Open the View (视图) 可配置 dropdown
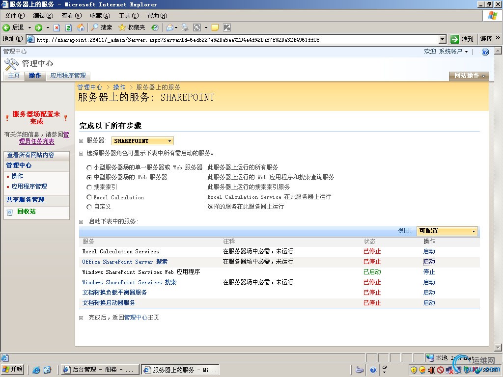This screenshot has width=503, height=377. click(x=447, y=231)
